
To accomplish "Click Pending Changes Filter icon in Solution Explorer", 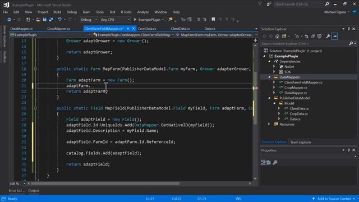I will coord(297,36).
